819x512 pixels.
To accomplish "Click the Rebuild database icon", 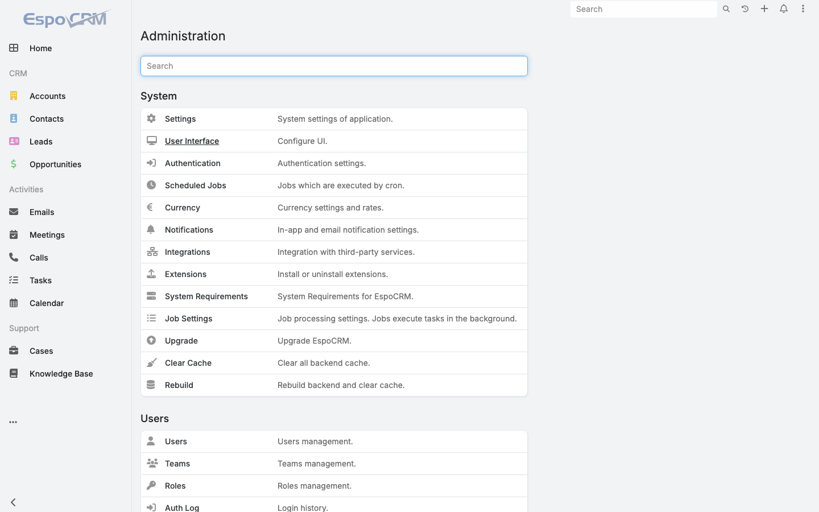I will pos(151,385).
